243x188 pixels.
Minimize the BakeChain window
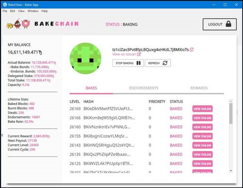pyautogui.click(x=214, y=5)
